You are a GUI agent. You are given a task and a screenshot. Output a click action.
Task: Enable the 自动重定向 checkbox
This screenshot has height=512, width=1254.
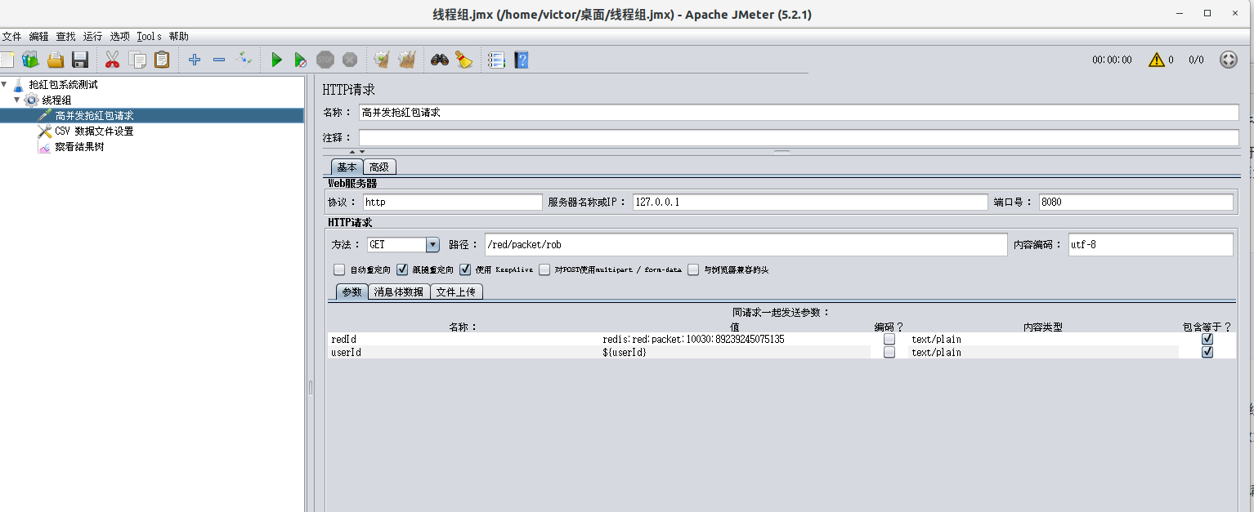pyautogui.click(x=339, y=269)
